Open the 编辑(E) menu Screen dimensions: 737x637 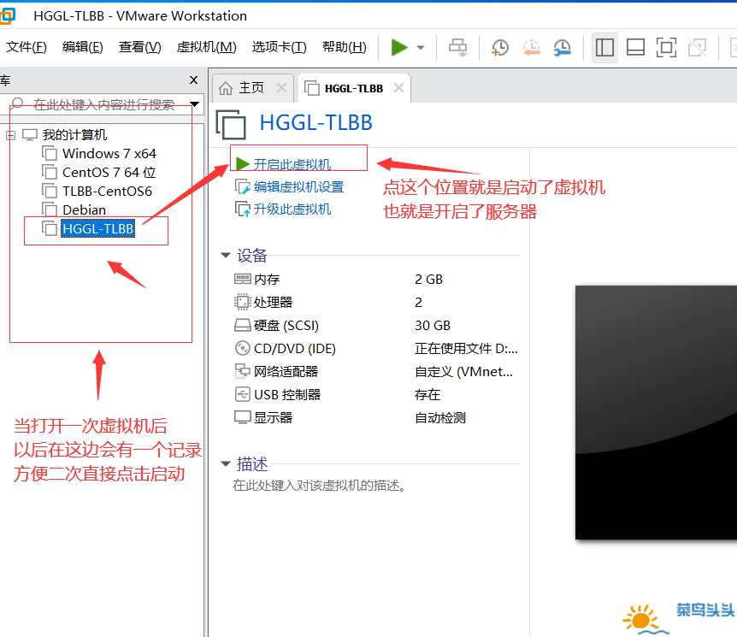click(83, 47)
